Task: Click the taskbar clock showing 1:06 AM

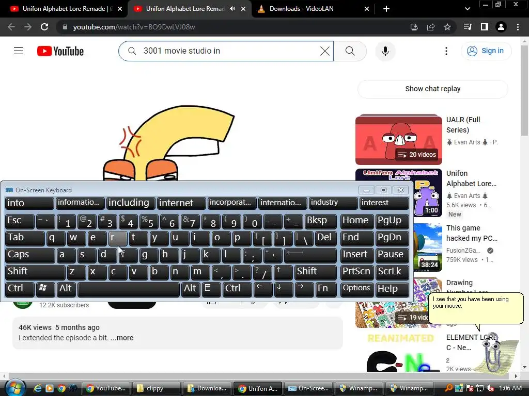Action: click(510, 388)
